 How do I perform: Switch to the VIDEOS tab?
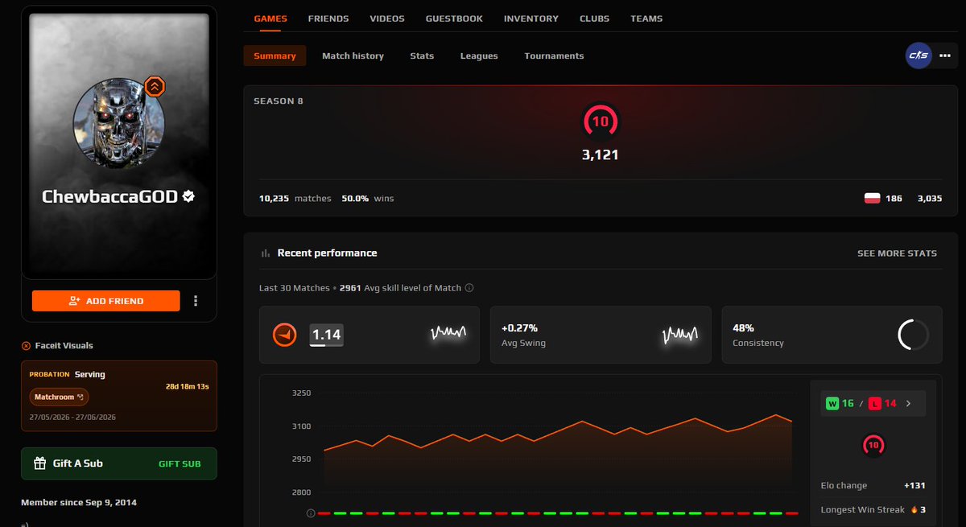(x=387, y=19)
